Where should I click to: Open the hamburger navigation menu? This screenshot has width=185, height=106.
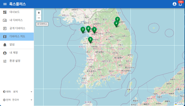click(5, 4)
